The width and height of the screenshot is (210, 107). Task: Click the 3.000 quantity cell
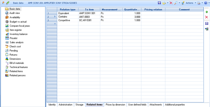point(132,17)
